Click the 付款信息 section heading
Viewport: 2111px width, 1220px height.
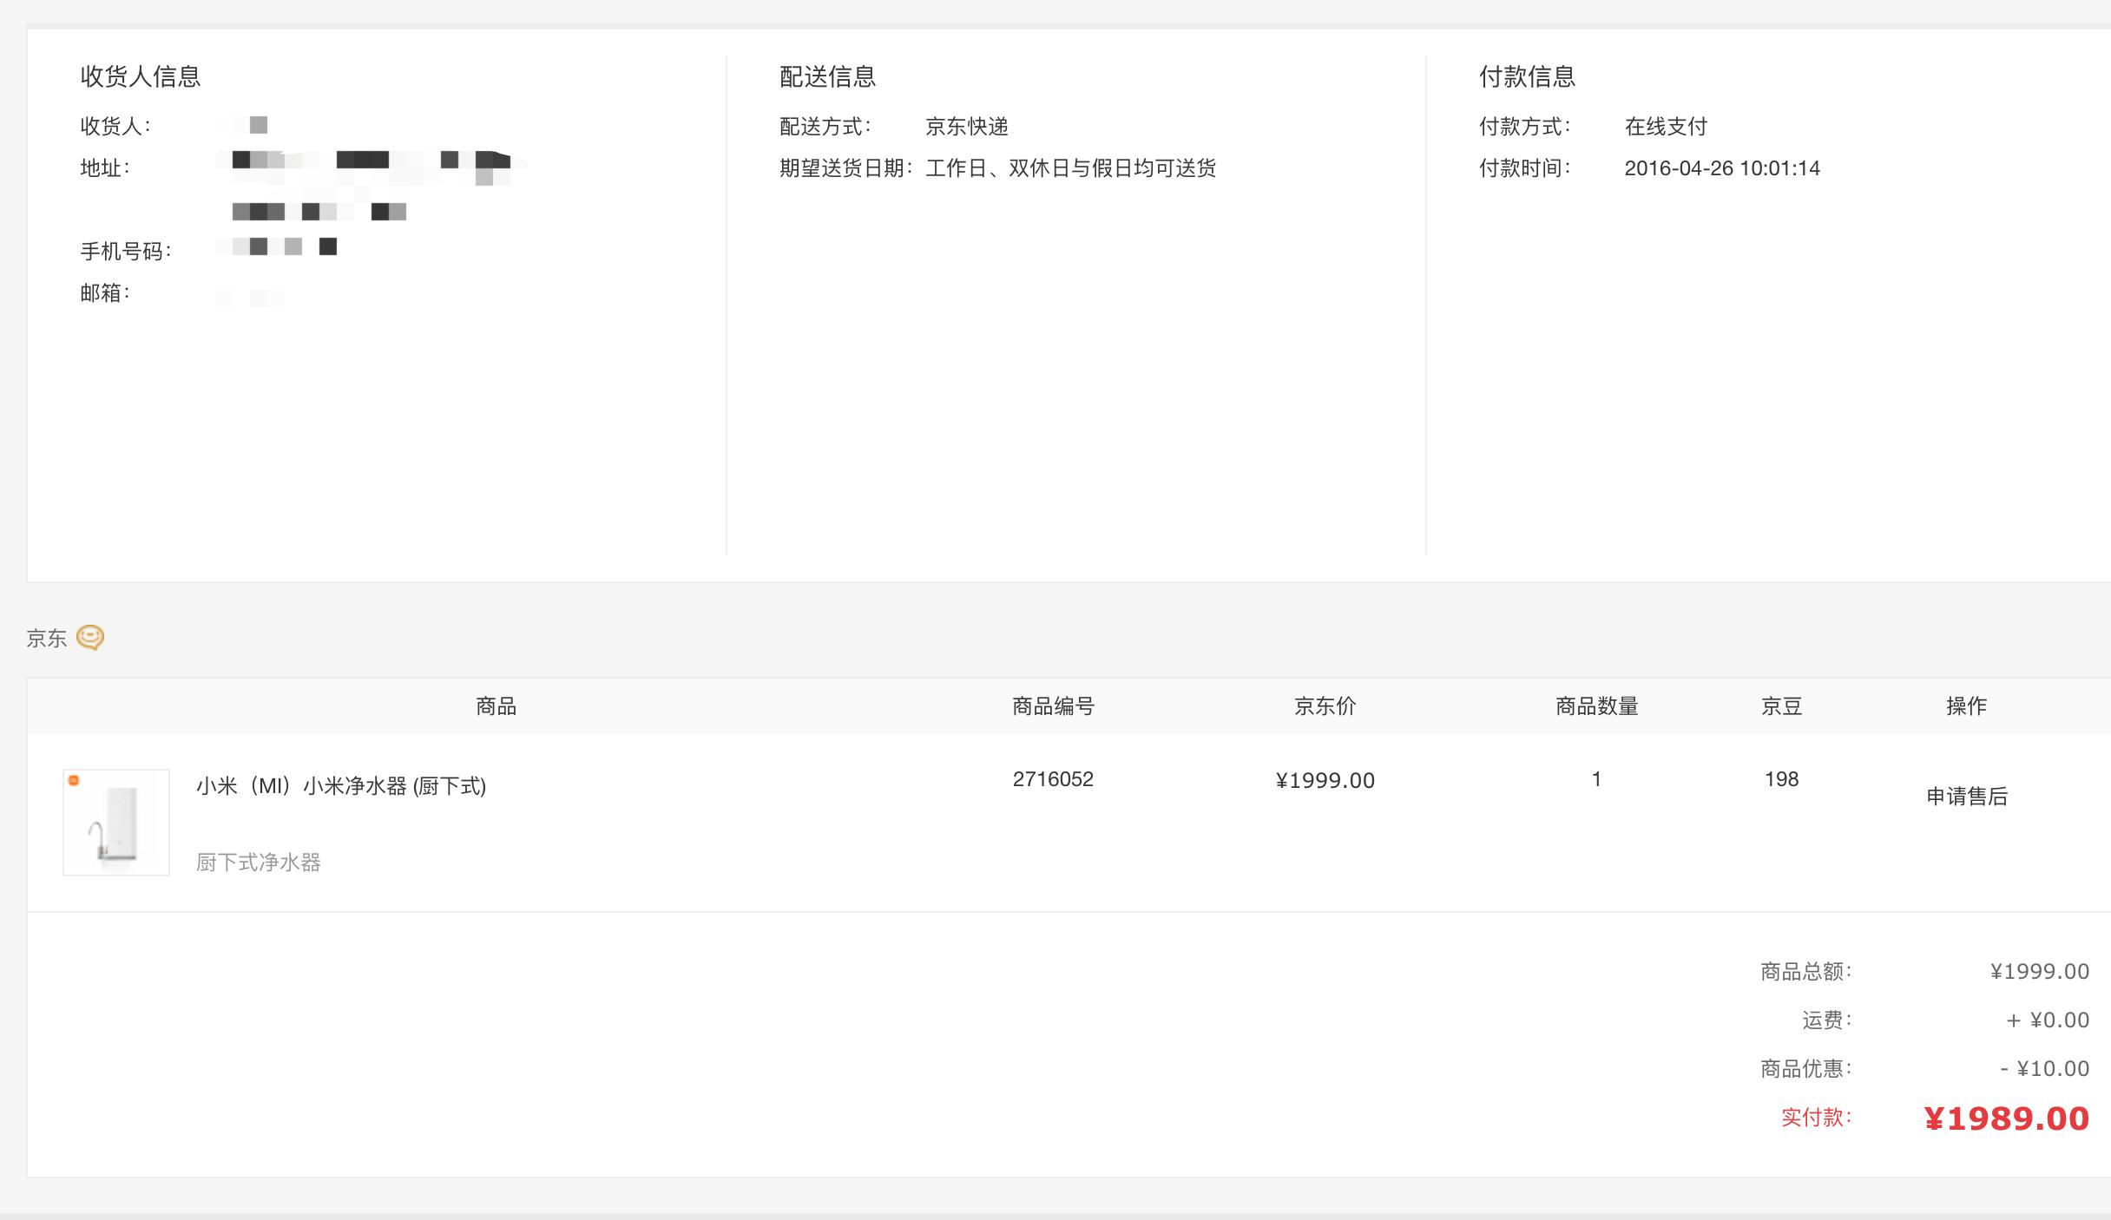point(1527,76)
